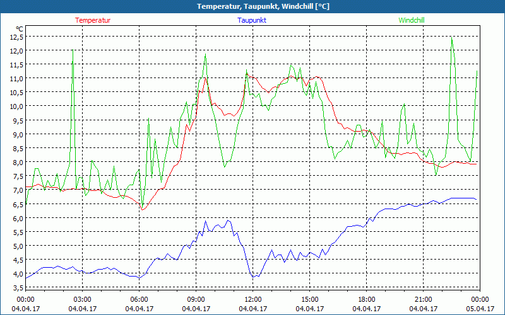
Task: Click the 10,5 y-axis value
Action: [17, 93]
